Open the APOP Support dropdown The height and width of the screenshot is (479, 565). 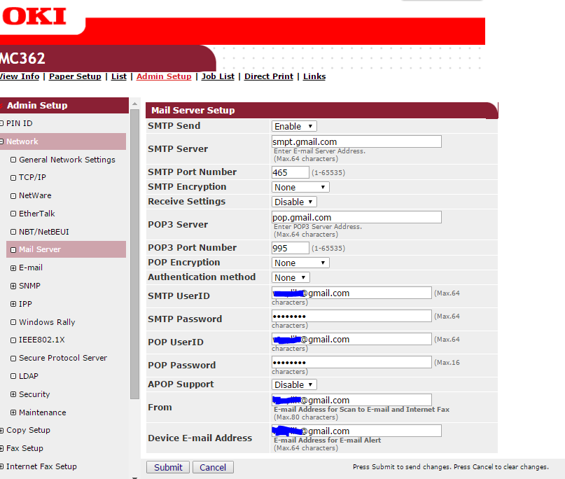(x=293, y=384)
